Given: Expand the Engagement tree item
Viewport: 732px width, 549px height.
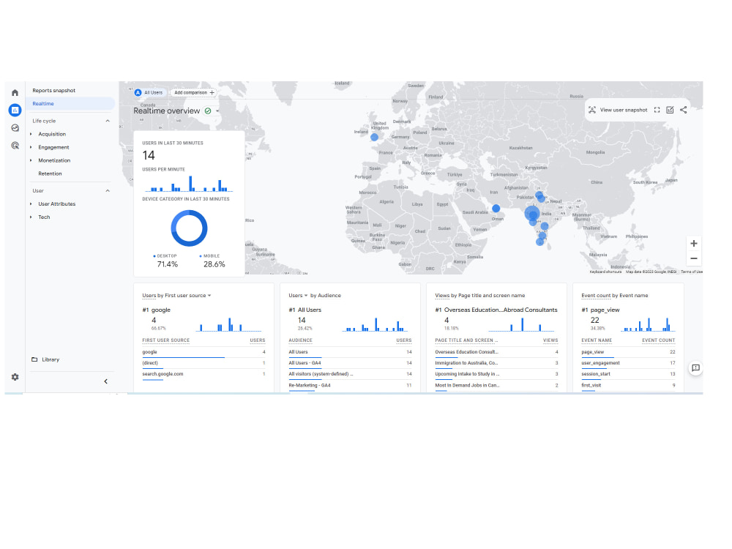Looking at the screenshot, I should (x=31, y=147).
